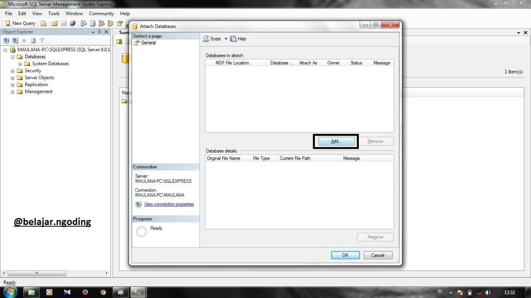Image resolution: width=531 pixels, height=298 pixels.
Task: Click the New Query toolbar button
Action: pos(20,23)
